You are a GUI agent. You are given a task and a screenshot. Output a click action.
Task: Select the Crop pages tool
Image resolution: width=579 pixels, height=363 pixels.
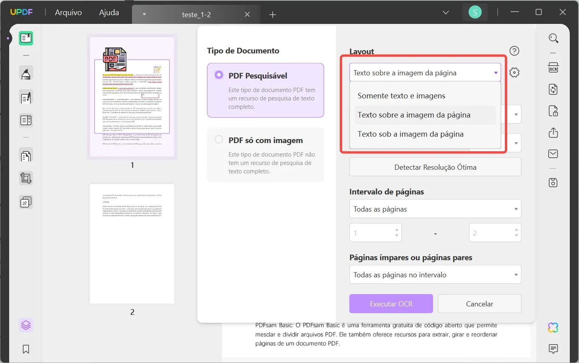pyautogui.click(x=26, y=178)
